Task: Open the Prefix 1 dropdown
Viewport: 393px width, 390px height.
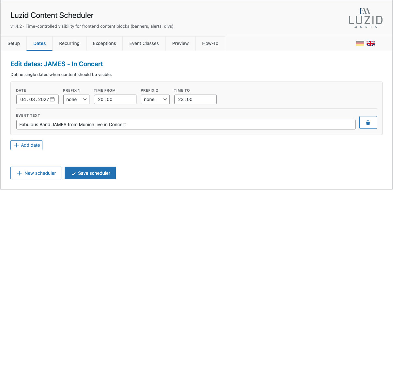Action: (76, 99)
